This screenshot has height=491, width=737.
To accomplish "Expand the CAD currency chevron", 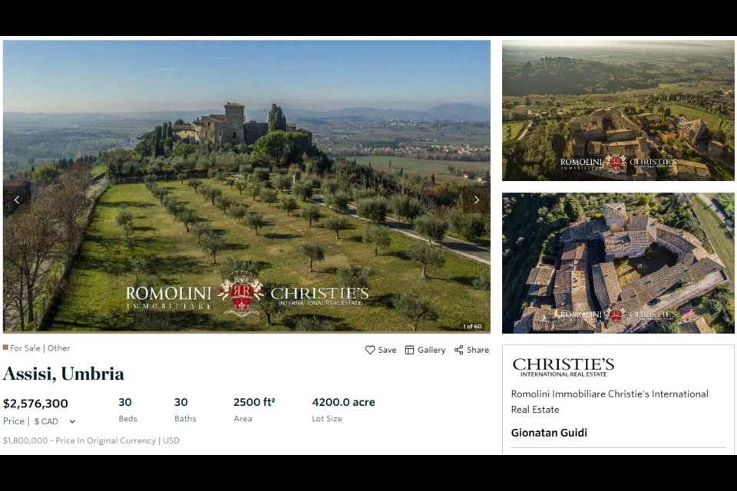I will (72, 421).
